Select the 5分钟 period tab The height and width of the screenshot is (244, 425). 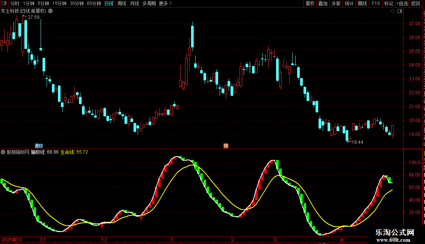point(43,3)
